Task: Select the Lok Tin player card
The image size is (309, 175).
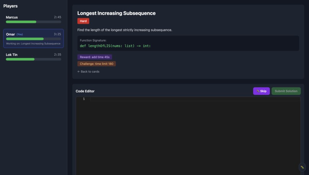Action: (x=33, y=57)
